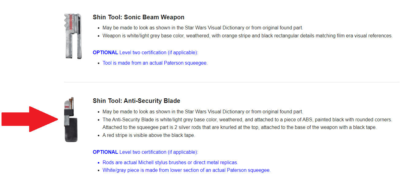This screenshot has height=185, width=401.
Task: Click the Sonic Beam Weapon tool image
Action: point(73,36)
